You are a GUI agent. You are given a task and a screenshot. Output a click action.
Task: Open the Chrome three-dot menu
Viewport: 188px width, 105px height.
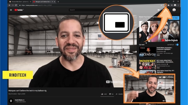[178, 5]
